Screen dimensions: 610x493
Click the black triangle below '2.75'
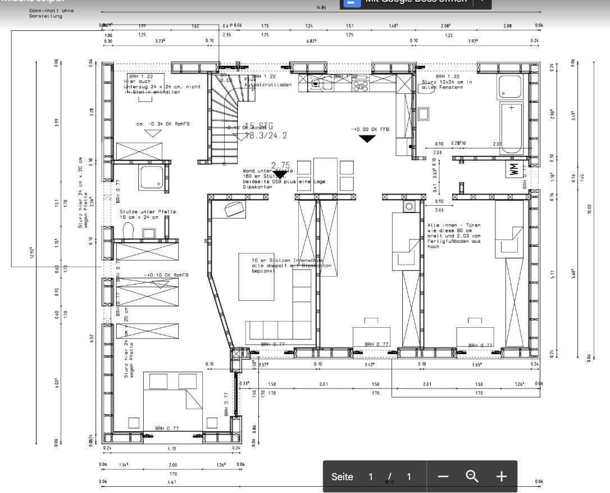click(280, 175)
